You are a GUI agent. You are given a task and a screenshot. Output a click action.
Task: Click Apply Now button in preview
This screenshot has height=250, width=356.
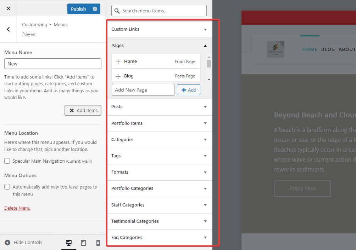click(303, 188)
